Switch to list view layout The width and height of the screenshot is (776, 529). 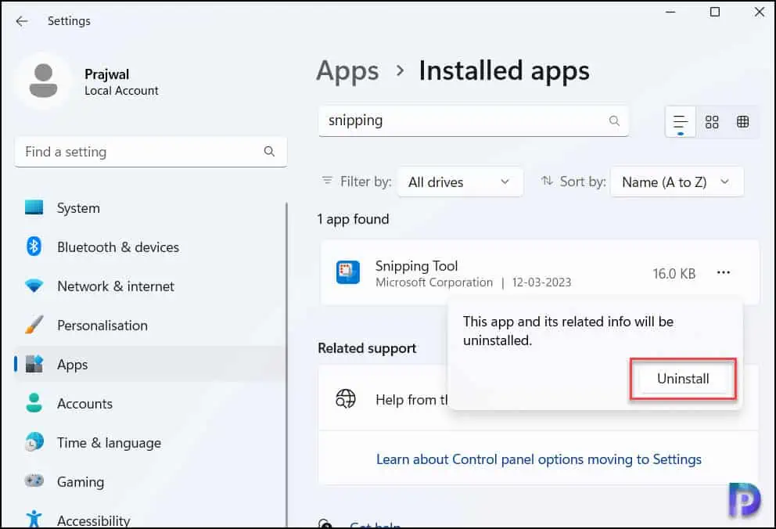(x=681, y=122)
